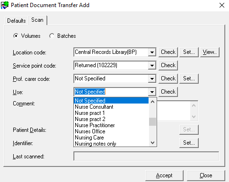Collapse the Use dropdown via arrow

point(152,92)
